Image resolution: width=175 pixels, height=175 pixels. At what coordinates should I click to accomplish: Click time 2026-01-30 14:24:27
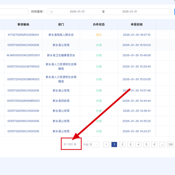coord(137,131)
